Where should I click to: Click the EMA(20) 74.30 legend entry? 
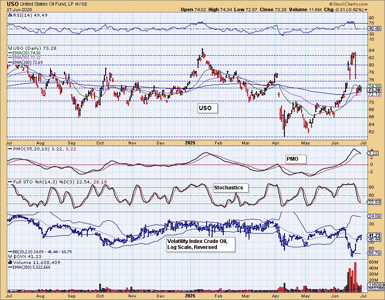coord(26,53)
